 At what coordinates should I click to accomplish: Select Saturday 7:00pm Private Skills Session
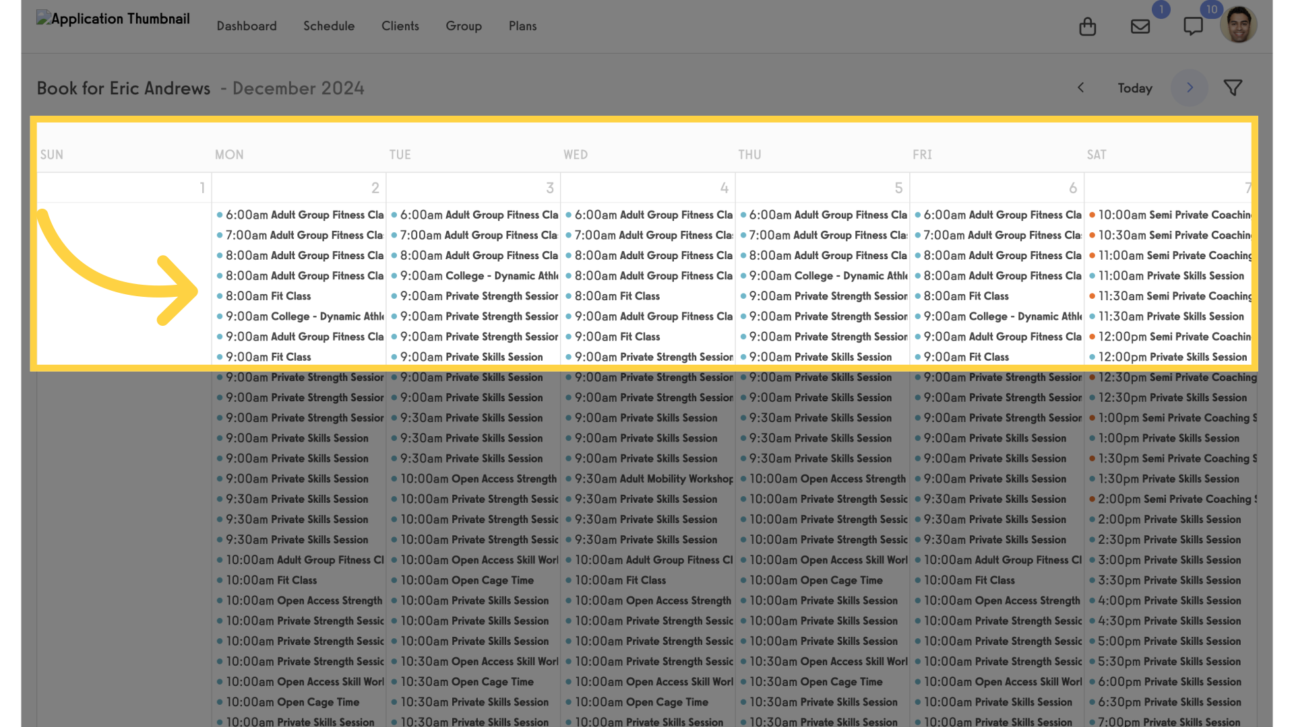tap(1165, 722)
